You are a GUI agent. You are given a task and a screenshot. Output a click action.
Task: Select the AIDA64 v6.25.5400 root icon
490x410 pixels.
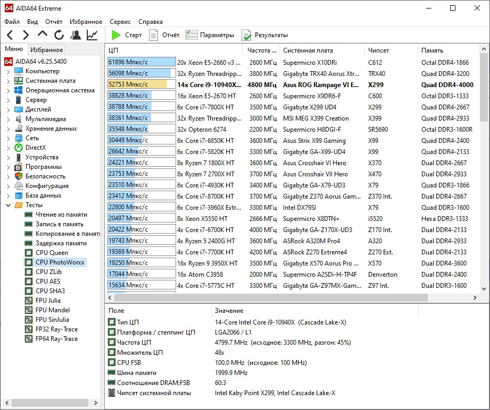(x=9, y=62)
